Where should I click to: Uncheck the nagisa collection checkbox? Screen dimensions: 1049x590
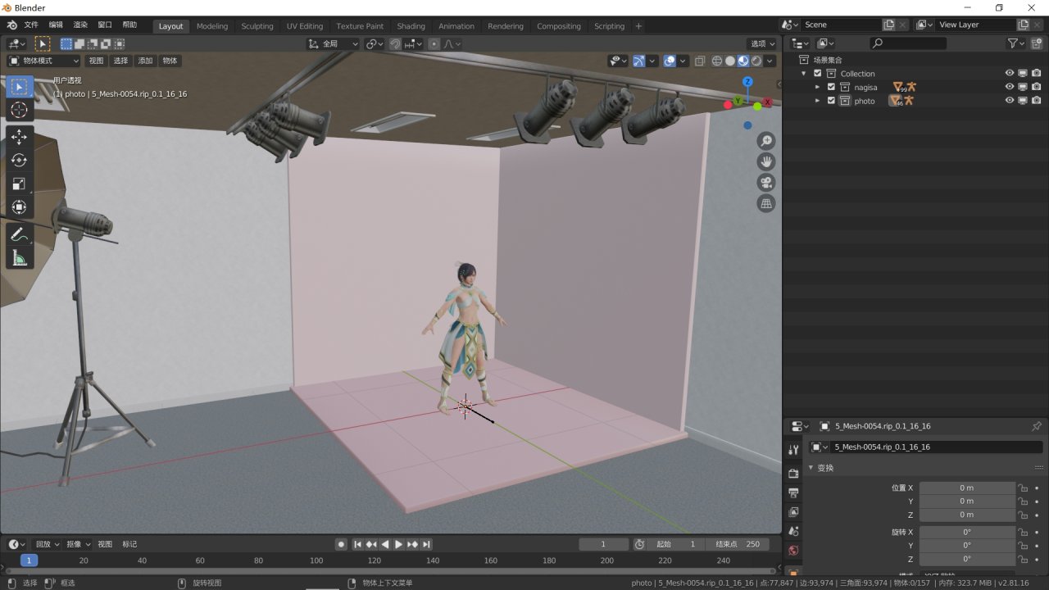click(x=831, y=87)
